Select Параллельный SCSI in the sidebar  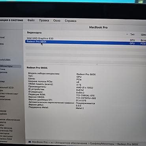7,88
